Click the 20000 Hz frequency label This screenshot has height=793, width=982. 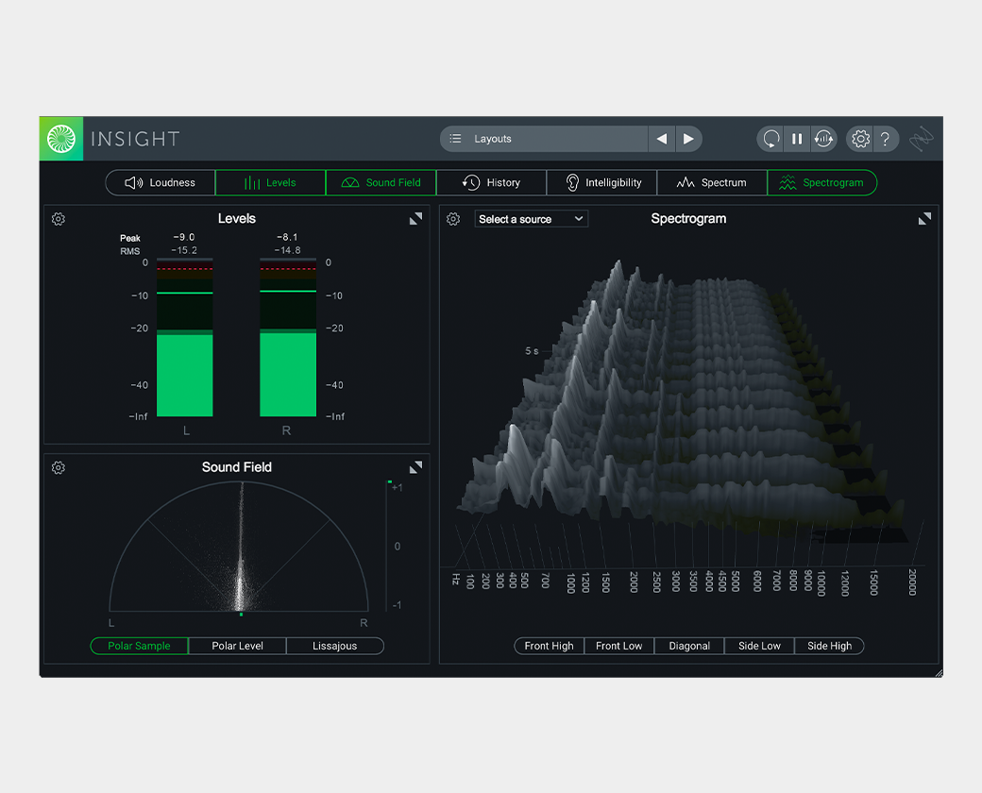(912, 582)
